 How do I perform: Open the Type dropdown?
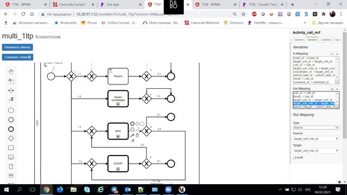316,128
